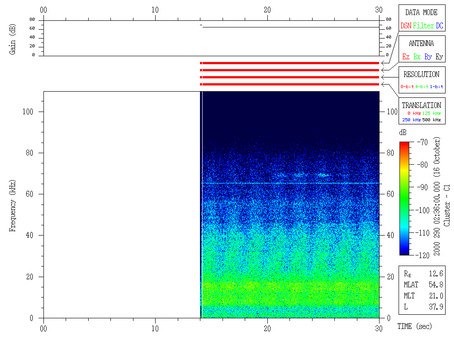Select the red Ez antenna label
The image size is (454, 340).
pos(406,57)
